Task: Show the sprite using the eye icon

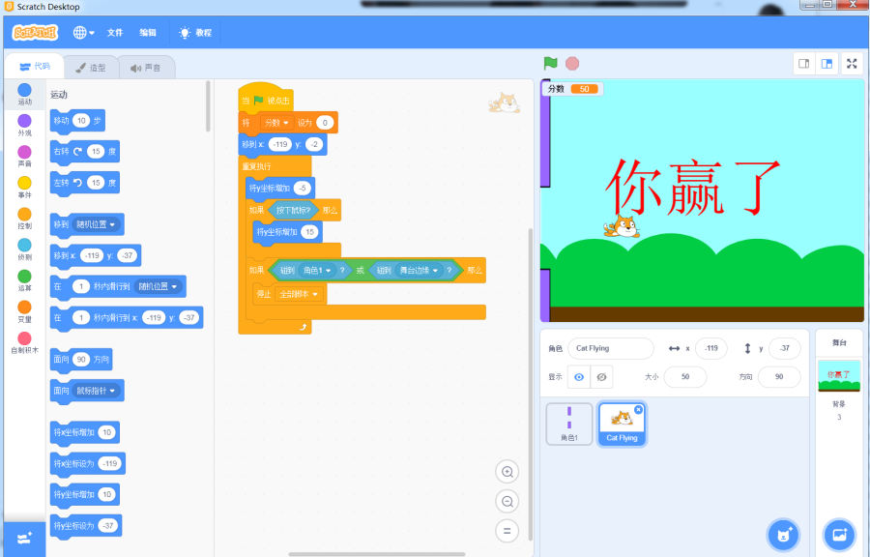Action: click(x=578, y=377)
